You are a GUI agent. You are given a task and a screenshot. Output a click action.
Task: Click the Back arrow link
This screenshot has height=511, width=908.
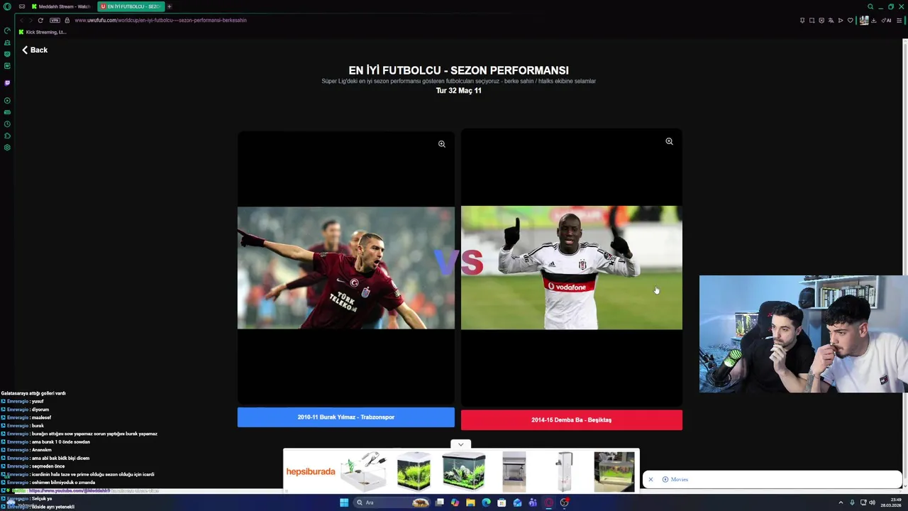point(34,50)
